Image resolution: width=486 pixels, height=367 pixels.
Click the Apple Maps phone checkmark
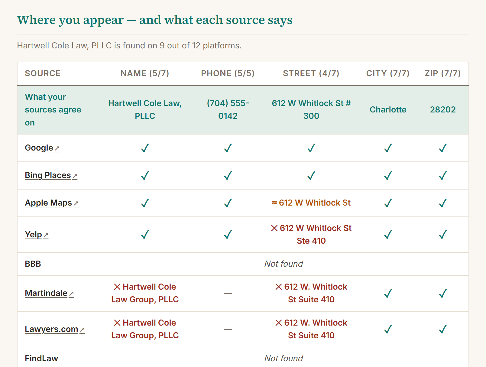point(228,203)
